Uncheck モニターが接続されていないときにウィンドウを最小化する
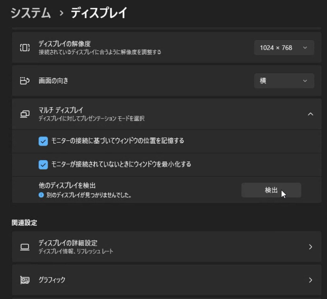 click(x=43, y=165)
